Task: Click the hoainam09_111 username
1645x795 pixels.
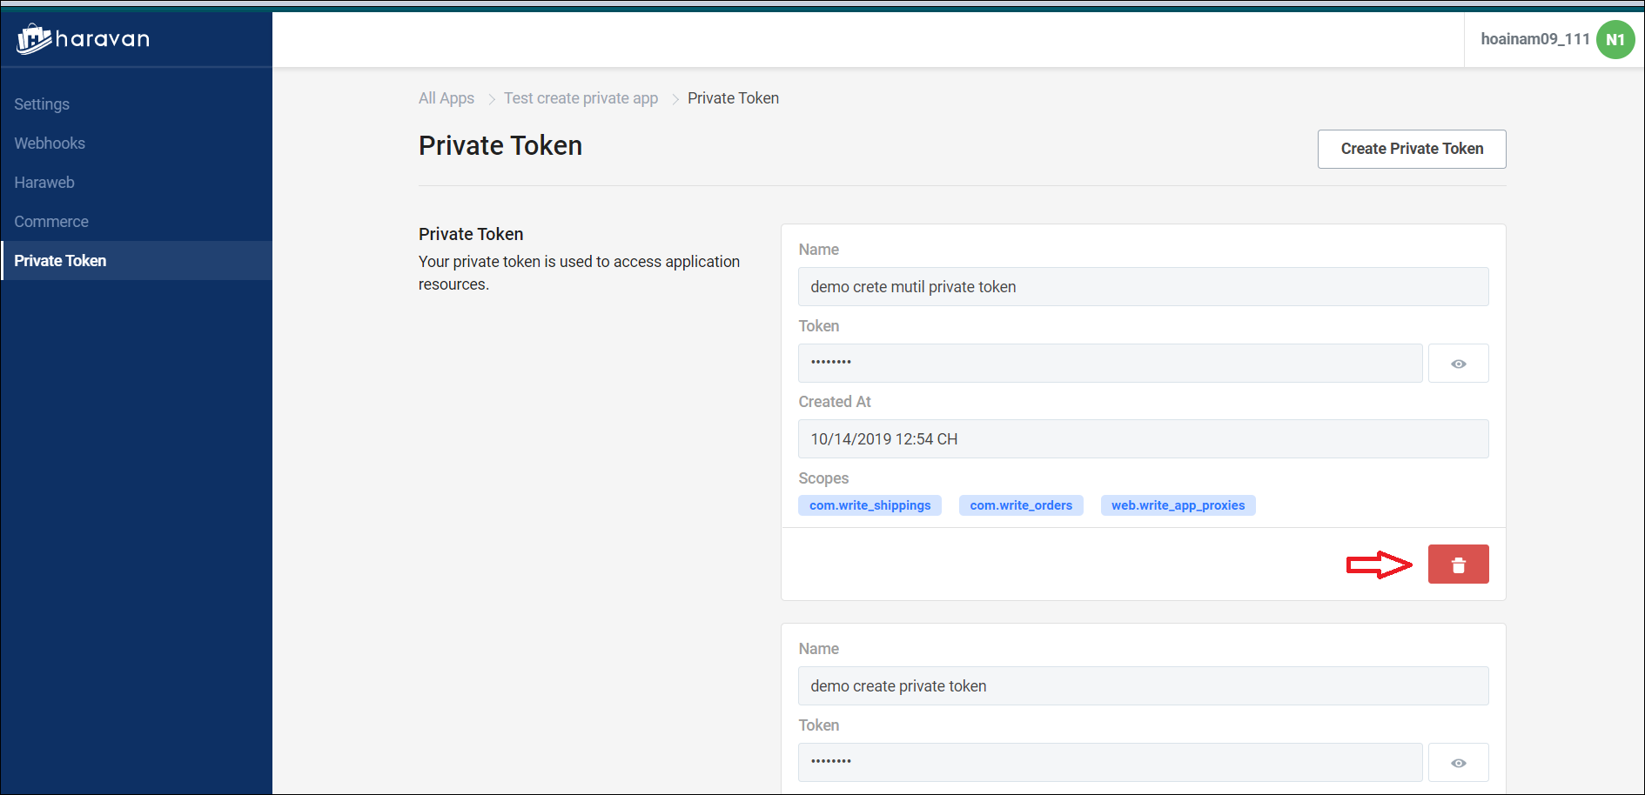Action: [1535, 39]
